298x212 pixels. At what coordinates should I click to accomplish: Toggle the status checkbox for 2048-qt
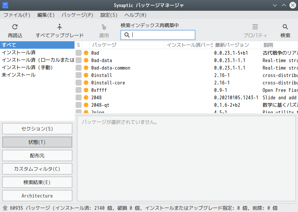79,105
